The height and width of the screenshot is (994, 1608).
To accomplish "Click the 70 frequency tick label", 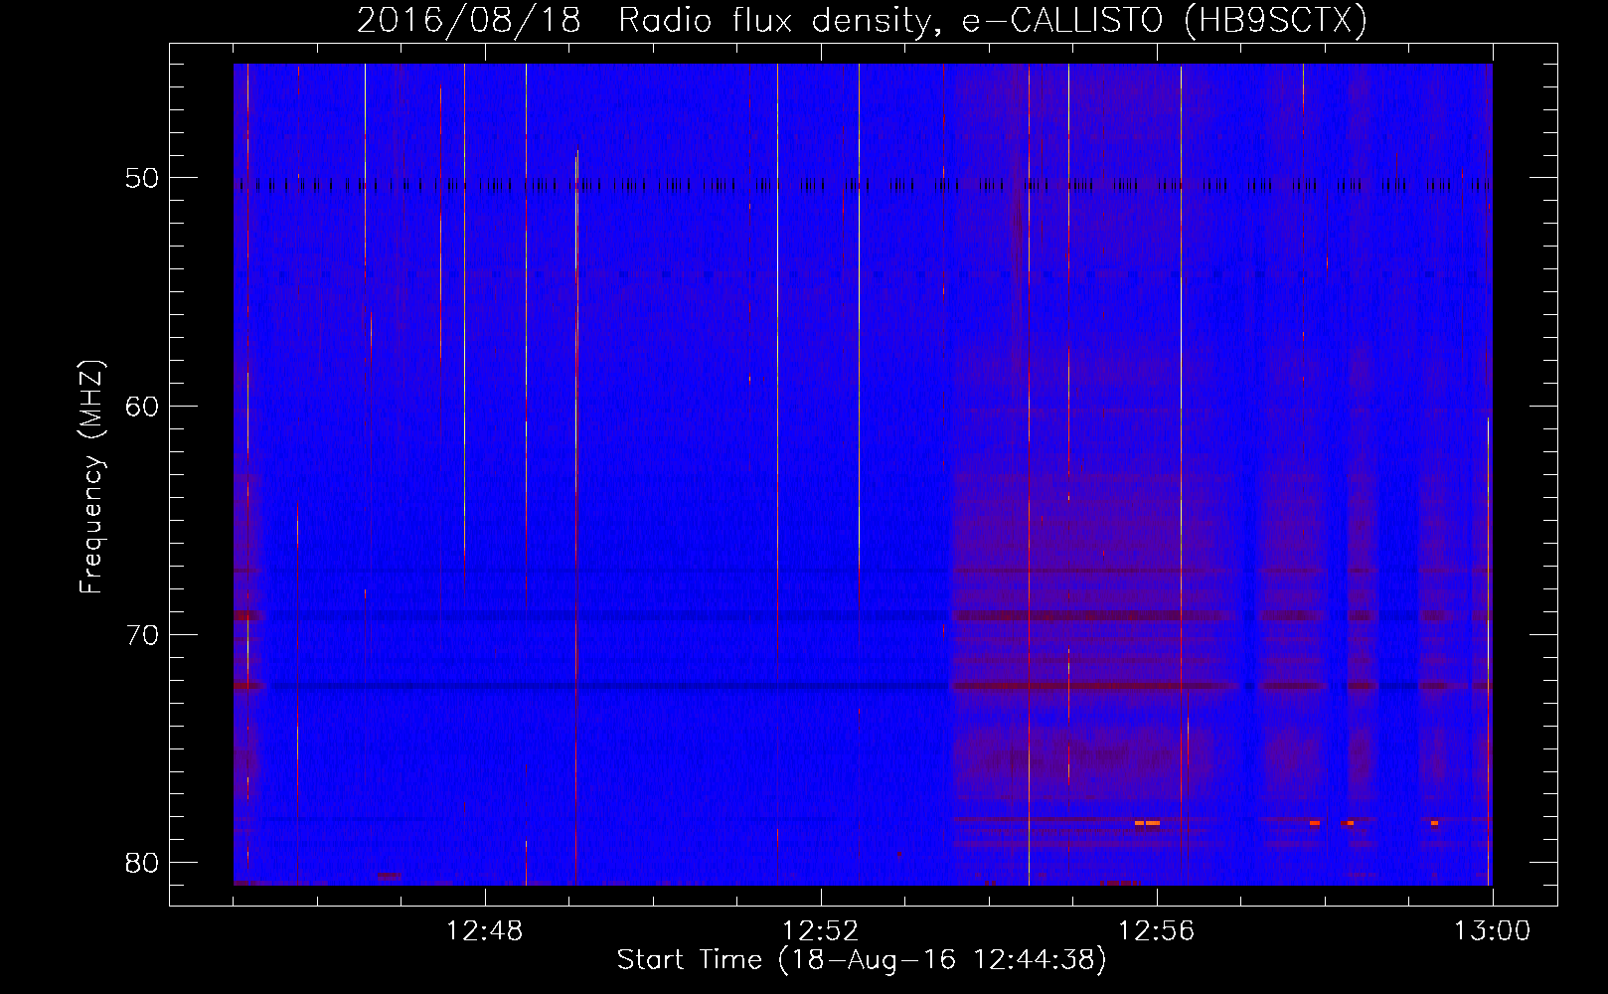I will coord(143,635).
